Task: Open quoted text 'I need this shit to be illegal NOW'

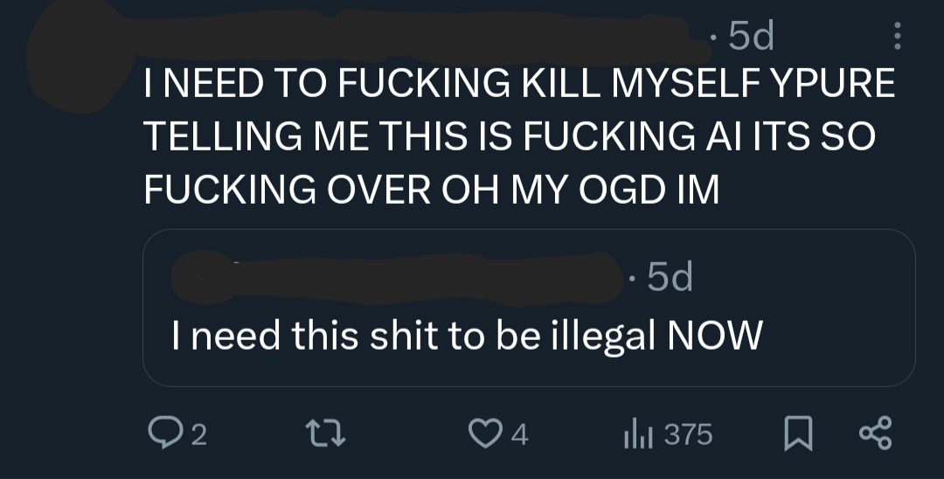Action: [x=467, y=335]
